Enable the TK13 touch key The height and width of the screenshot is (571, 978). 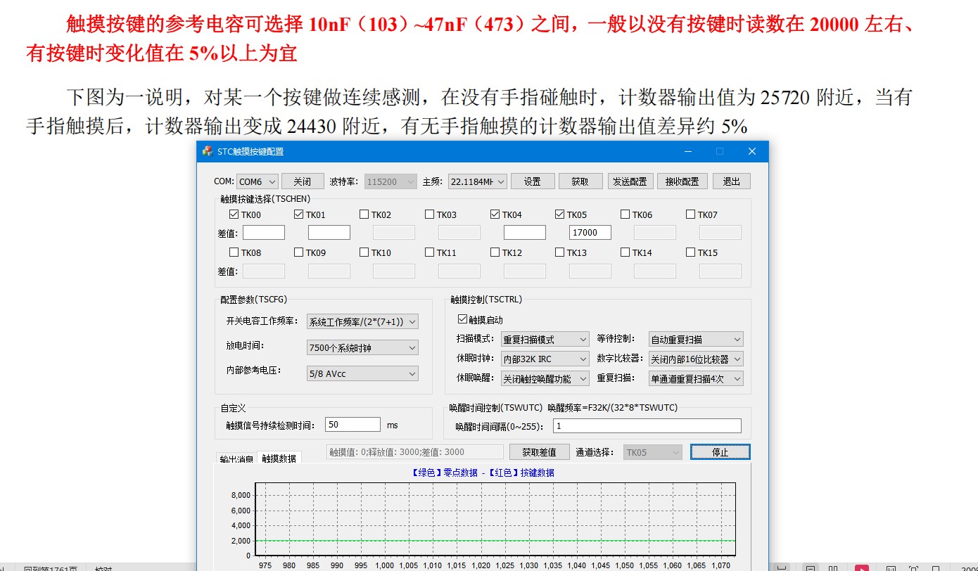(x=559, y=252)
